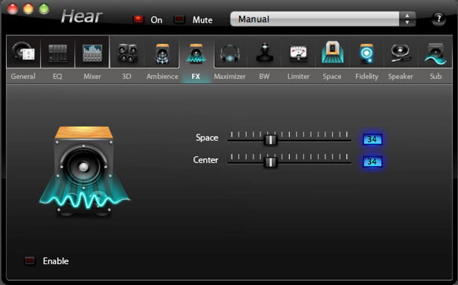Select the 3D speakers icon
This screenshot has width=458, height=285.
pyautogui.click(x=127, y=53)
